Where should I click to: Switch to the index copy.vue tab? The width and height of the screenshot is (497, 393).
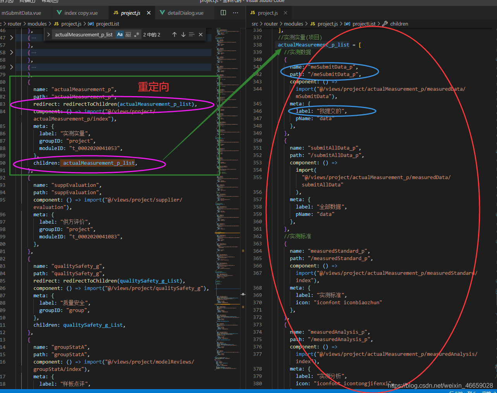point(81,13)
